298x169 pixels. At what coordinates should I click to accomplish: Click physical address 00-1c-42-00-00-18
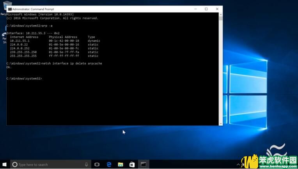64,41
